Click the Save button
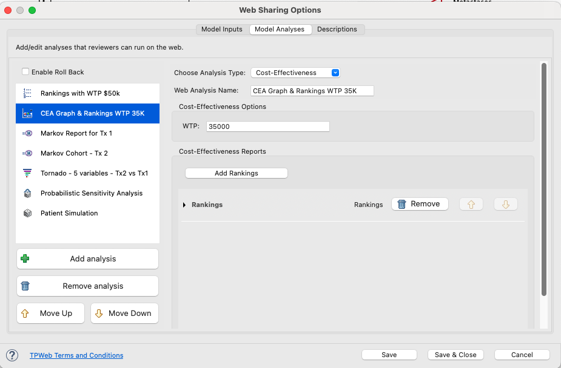This screenshot has height=368, width=561. (x=389, y=355)
